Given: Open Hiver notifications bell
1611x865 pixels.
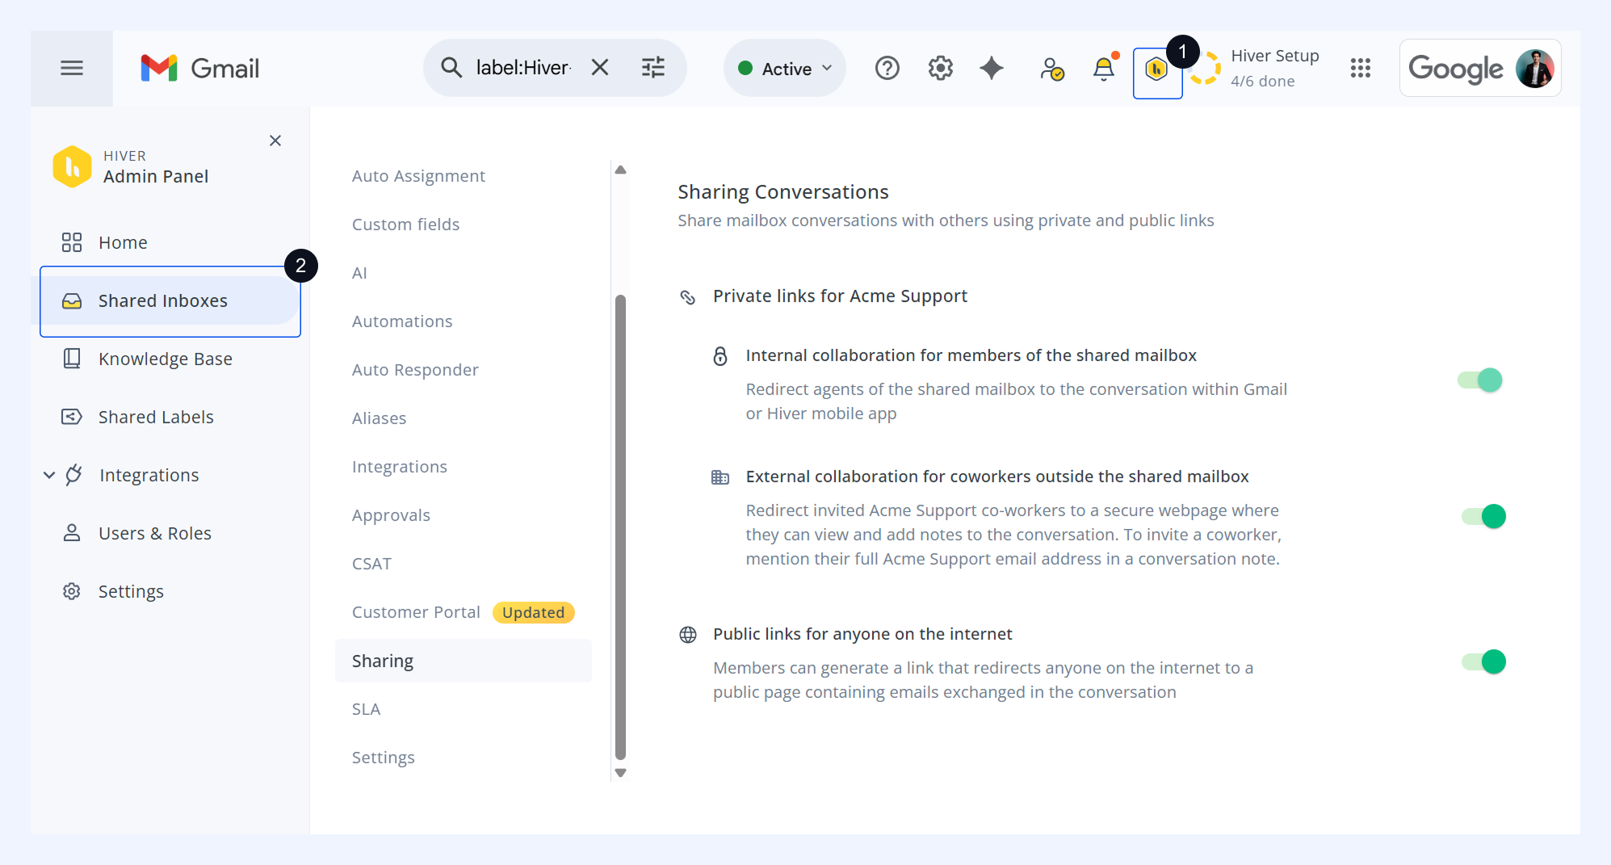Looking at the screenshot, I should (x=1104, y=69).
